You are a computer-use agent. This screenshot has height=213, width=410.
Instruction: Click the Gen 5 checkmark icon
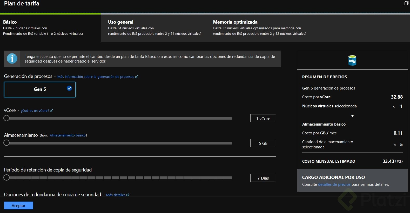click(x=69, y=88)
